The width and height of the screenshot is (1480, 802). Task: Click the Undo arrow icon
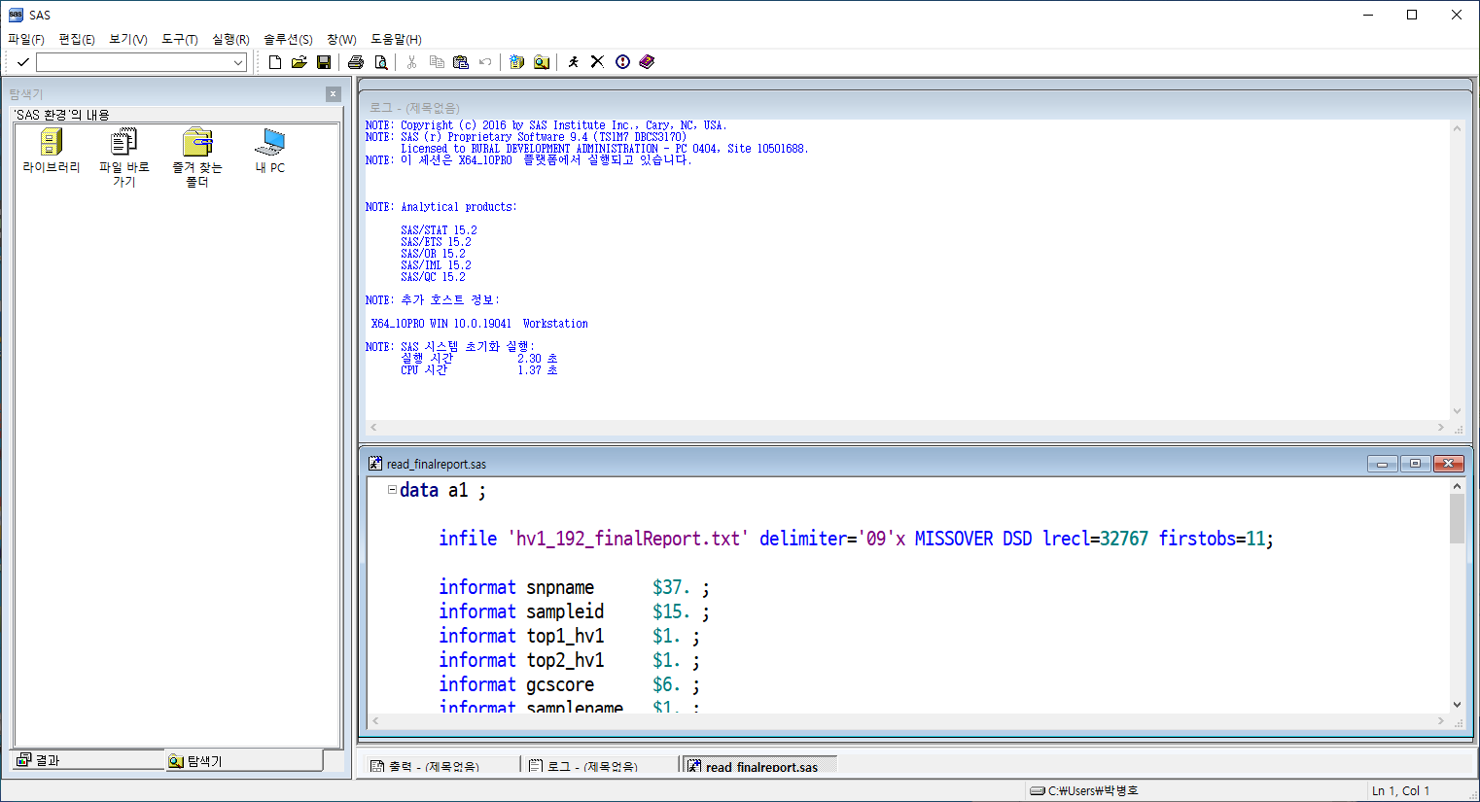485,62
